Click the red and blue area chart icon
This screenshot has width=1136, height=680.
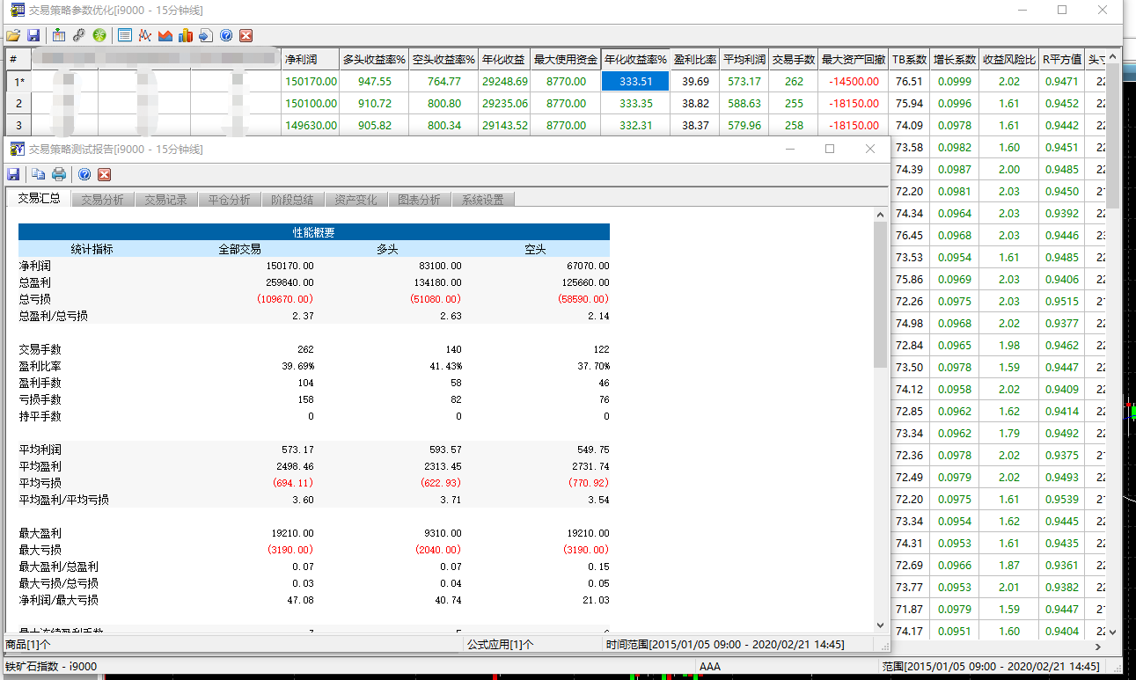[x=165, y=35]
